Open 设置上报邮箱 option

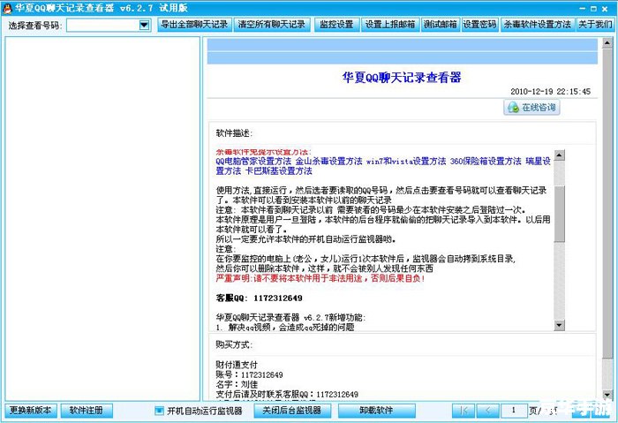point(390,25)
